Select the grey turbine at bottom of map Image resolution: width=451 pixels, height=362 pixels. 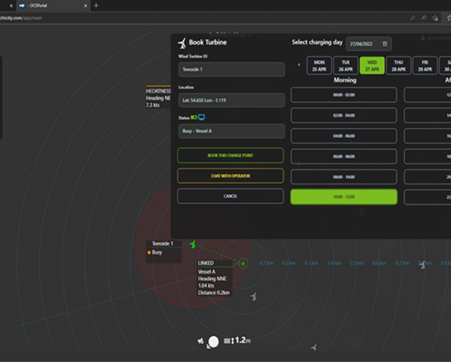tap(314, 347)
